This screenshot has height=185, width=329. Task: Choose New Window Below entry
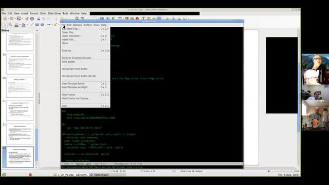(x=85, y=83)
